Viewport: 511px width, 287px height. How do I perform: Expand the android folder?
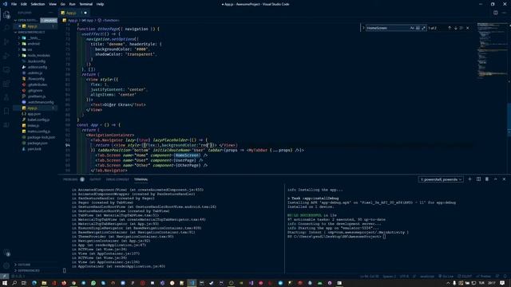tap(34, 44)
